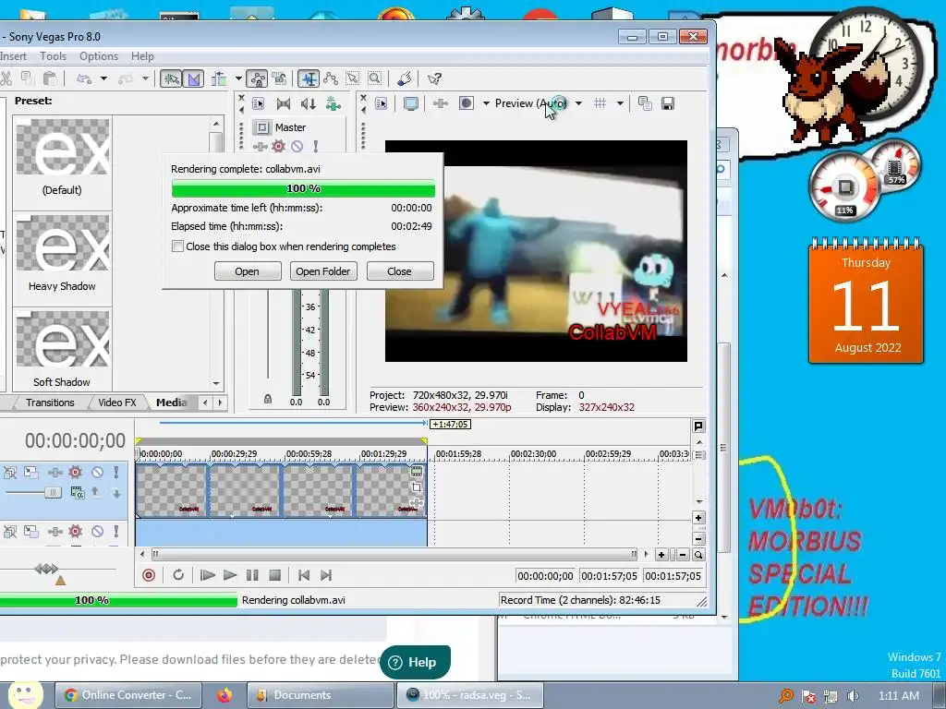The width and height of the screenshot is (946, 709).
Task: Click the Master fader lock icon
Action: click(268, 399)
